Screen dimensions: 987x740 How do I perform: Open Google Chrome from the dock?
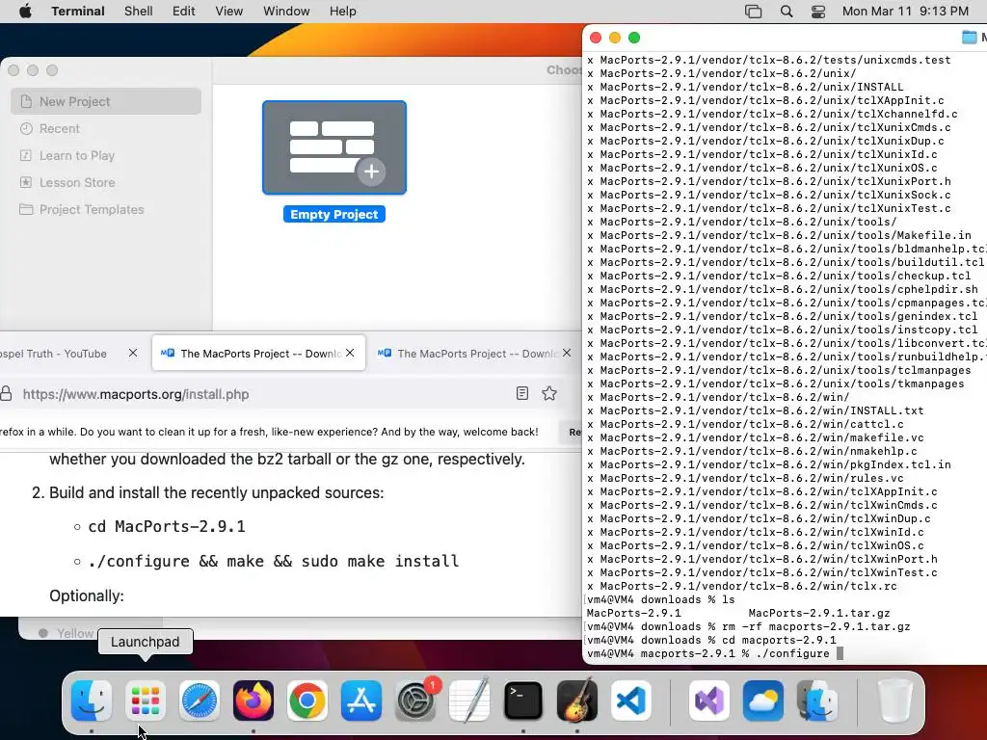point(307,700)
